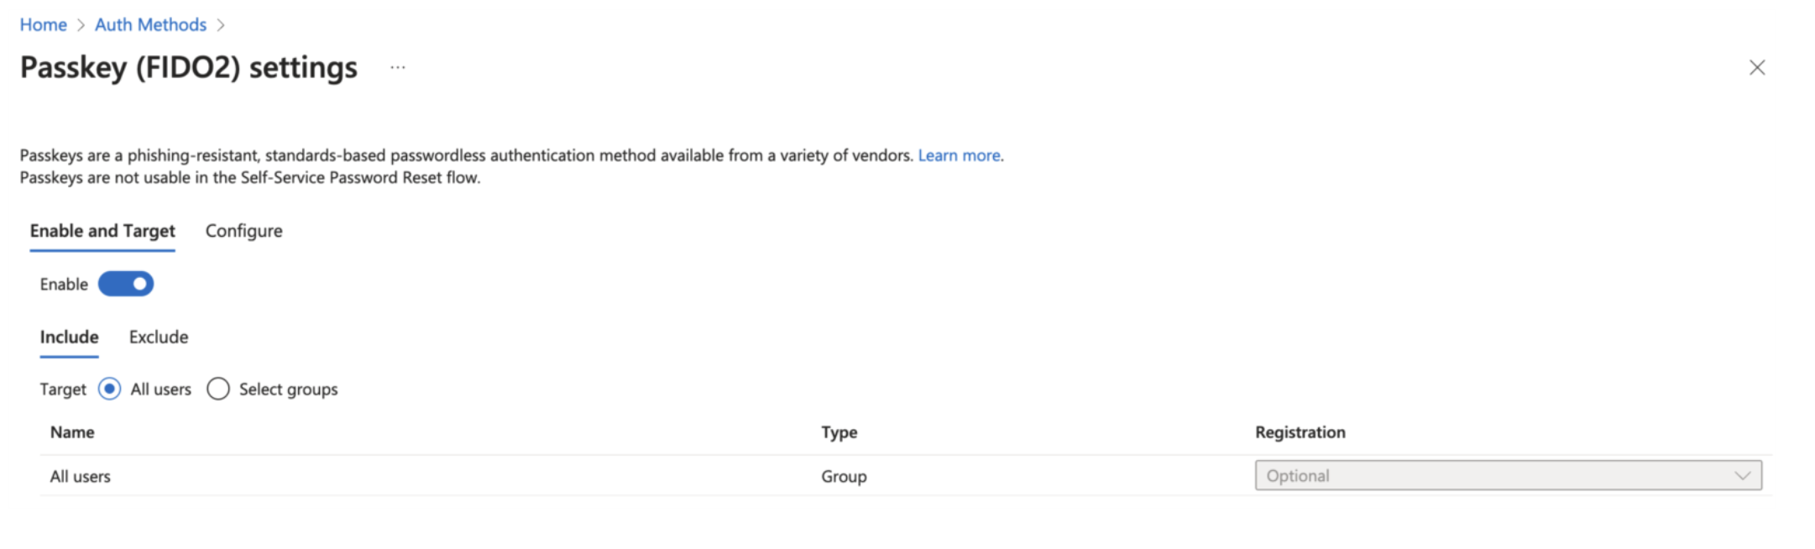Select the Include tab
Screen dimensions: 1815x549
coord(69,337)
